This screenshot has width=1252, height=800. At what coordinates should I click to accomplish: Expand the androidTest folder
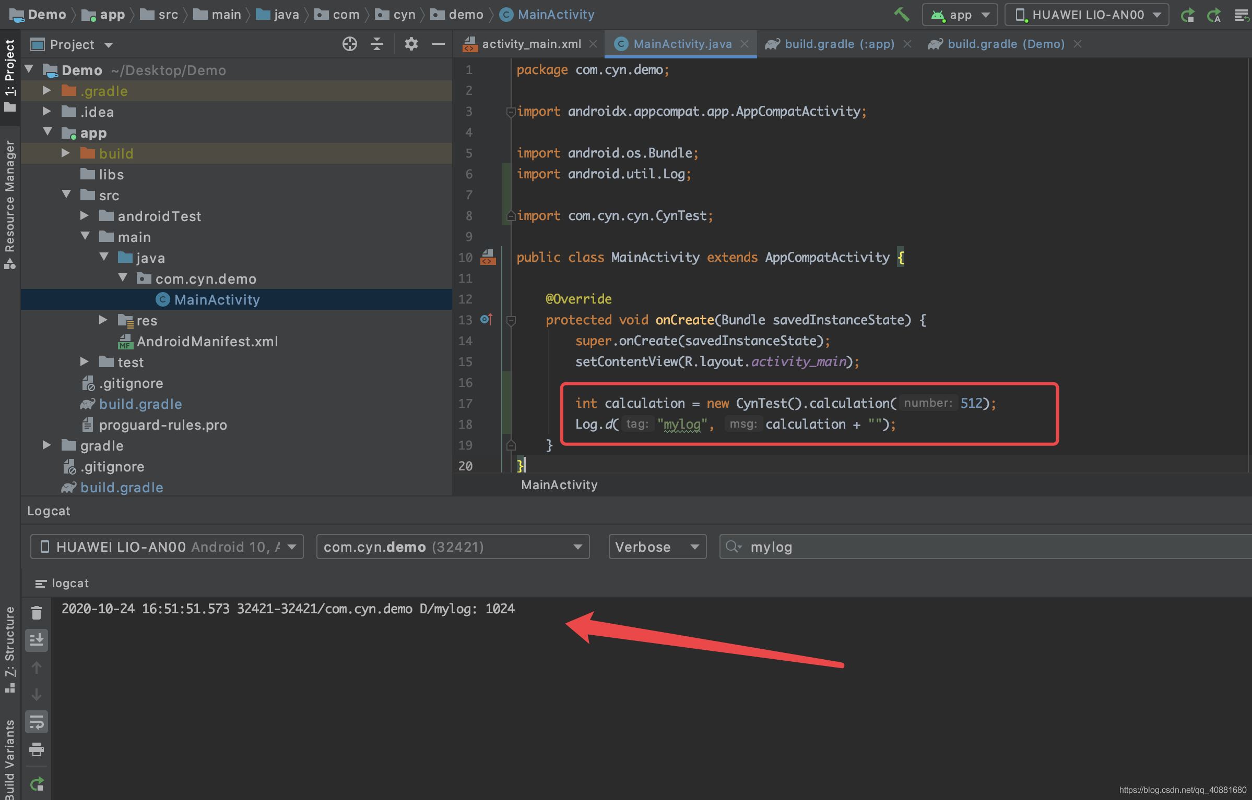coord(85,216)
